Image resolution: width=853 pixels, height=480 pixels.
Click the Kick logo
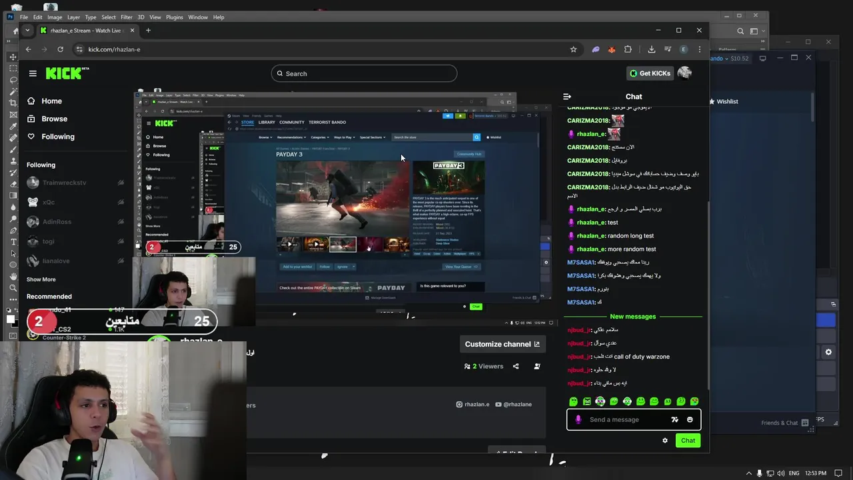(x=67, y=73)
